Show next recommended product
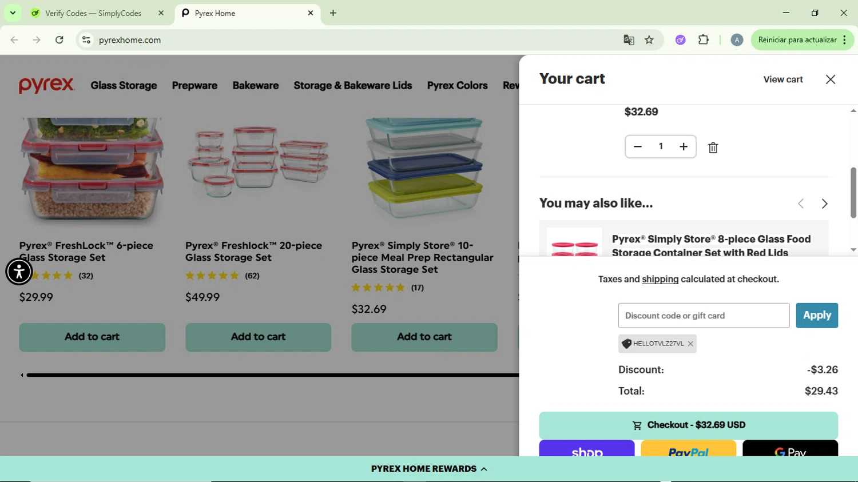Screen dimensions: 858x482 click(824, 204)
